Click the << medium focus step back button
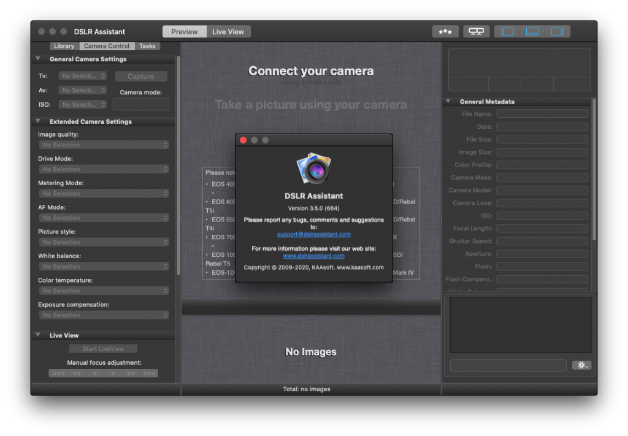This screenshot has width=628, height=436. [77, 373]
